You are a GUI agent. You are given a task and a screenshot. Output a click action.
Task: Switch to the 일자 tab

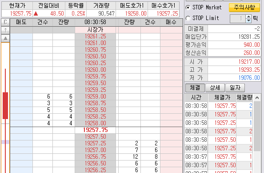pyautogui.click(x=235, y=88)
